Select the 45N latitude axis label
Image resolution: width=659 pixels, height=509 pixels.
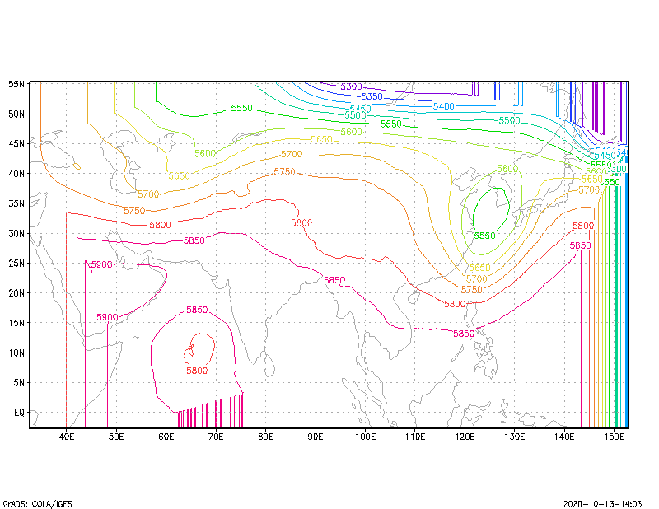point(16,144)
